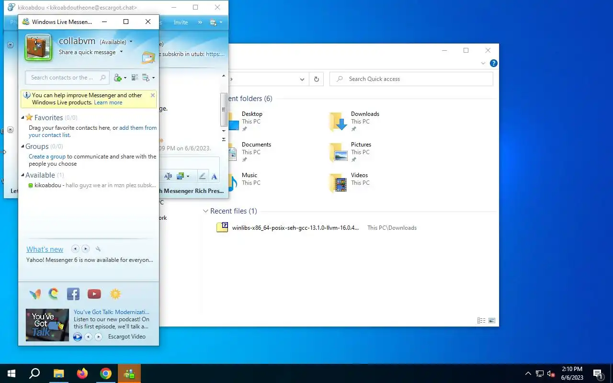Screen dimensions: 613x383
Task: Click the You've Got Talk video thumbnail
Action: click(47, 325)
